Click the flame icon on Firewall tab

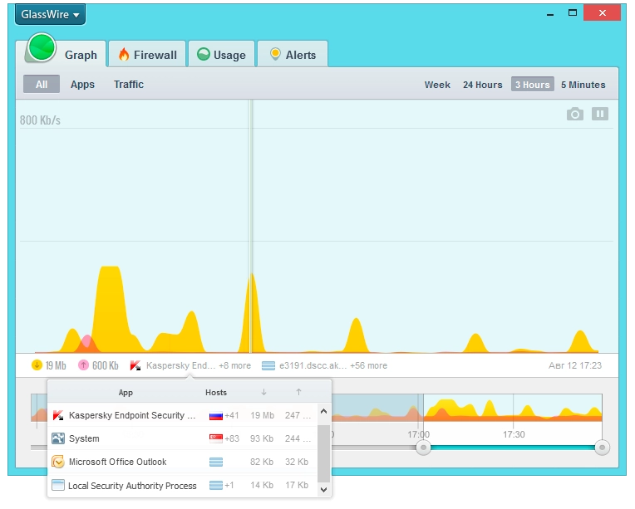click(x=124, y=54)
